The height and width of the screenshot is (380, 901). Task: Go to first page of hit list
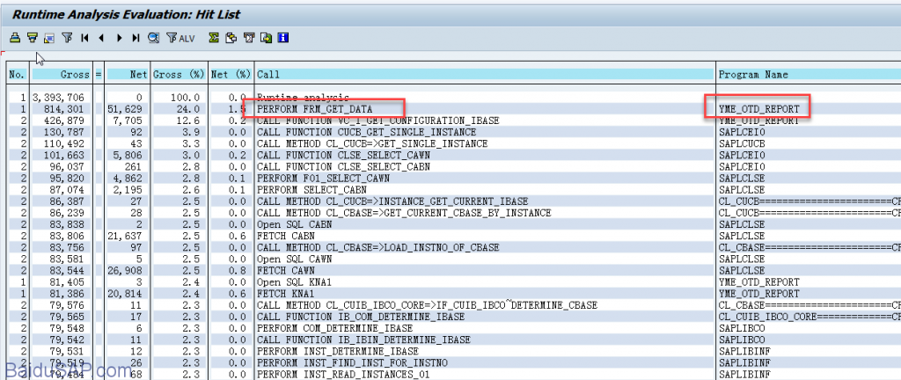pyautogui.click(x=84, y=38)
